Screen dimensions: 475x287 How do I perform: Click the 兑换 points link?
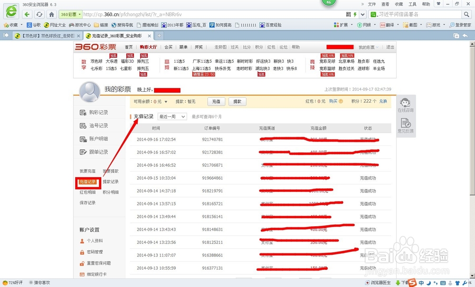point(383,101)
